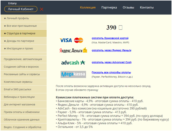The width and height of the screenshot is (172, 131).
Task: Click the Яндекс.Деньги logo
Action: [73, 50]
